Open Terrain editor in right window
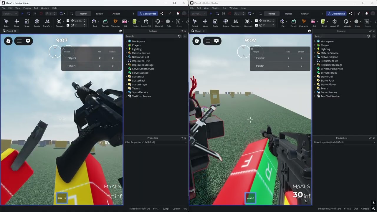Viewport: 377px width, 212px height. [294, 23]
